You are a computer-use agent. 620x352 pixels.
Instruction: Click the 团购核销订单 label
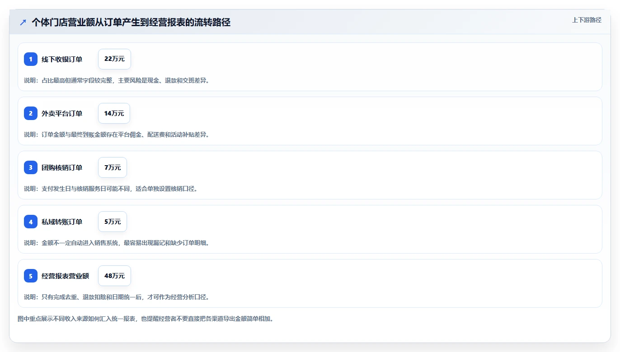(x=62, y=167)
